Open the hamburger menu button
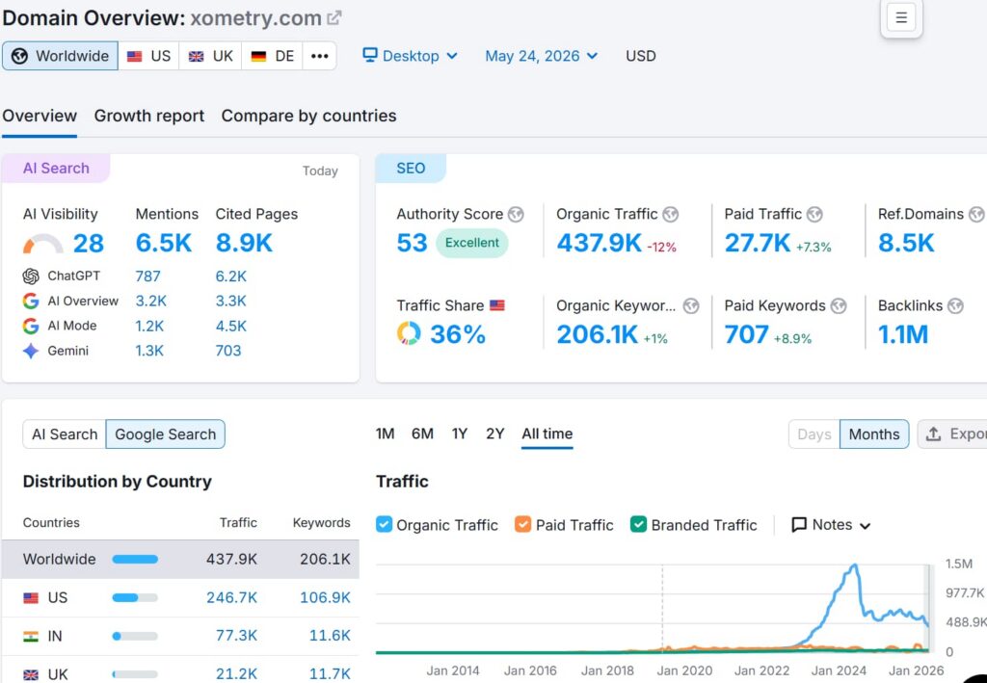The width and height of the screenshot is (987, 683). (x=901, y=17)
